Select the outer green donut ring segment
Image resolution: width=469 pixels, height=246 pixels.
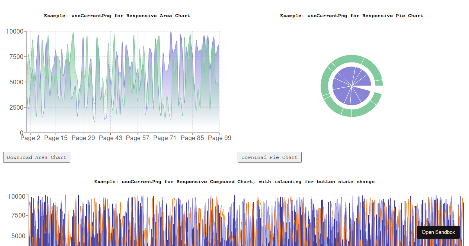(351, 58)
